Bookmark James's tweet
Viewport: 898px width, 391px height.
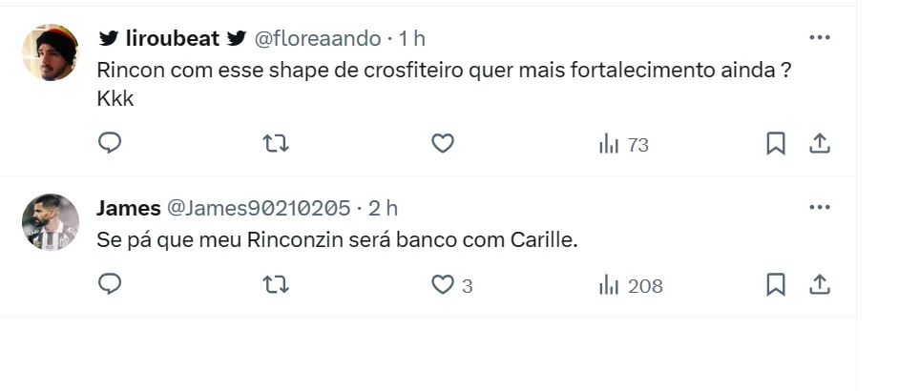point(776,284)
